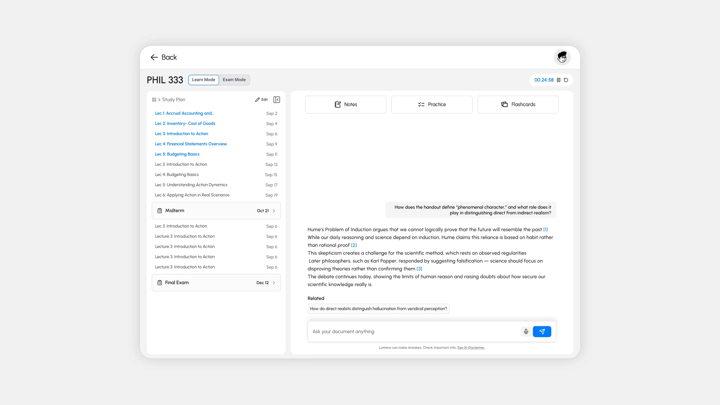Open Lec 4: Financial Statements Overview
The image size is (720, 405).
(x=191, y=144)
